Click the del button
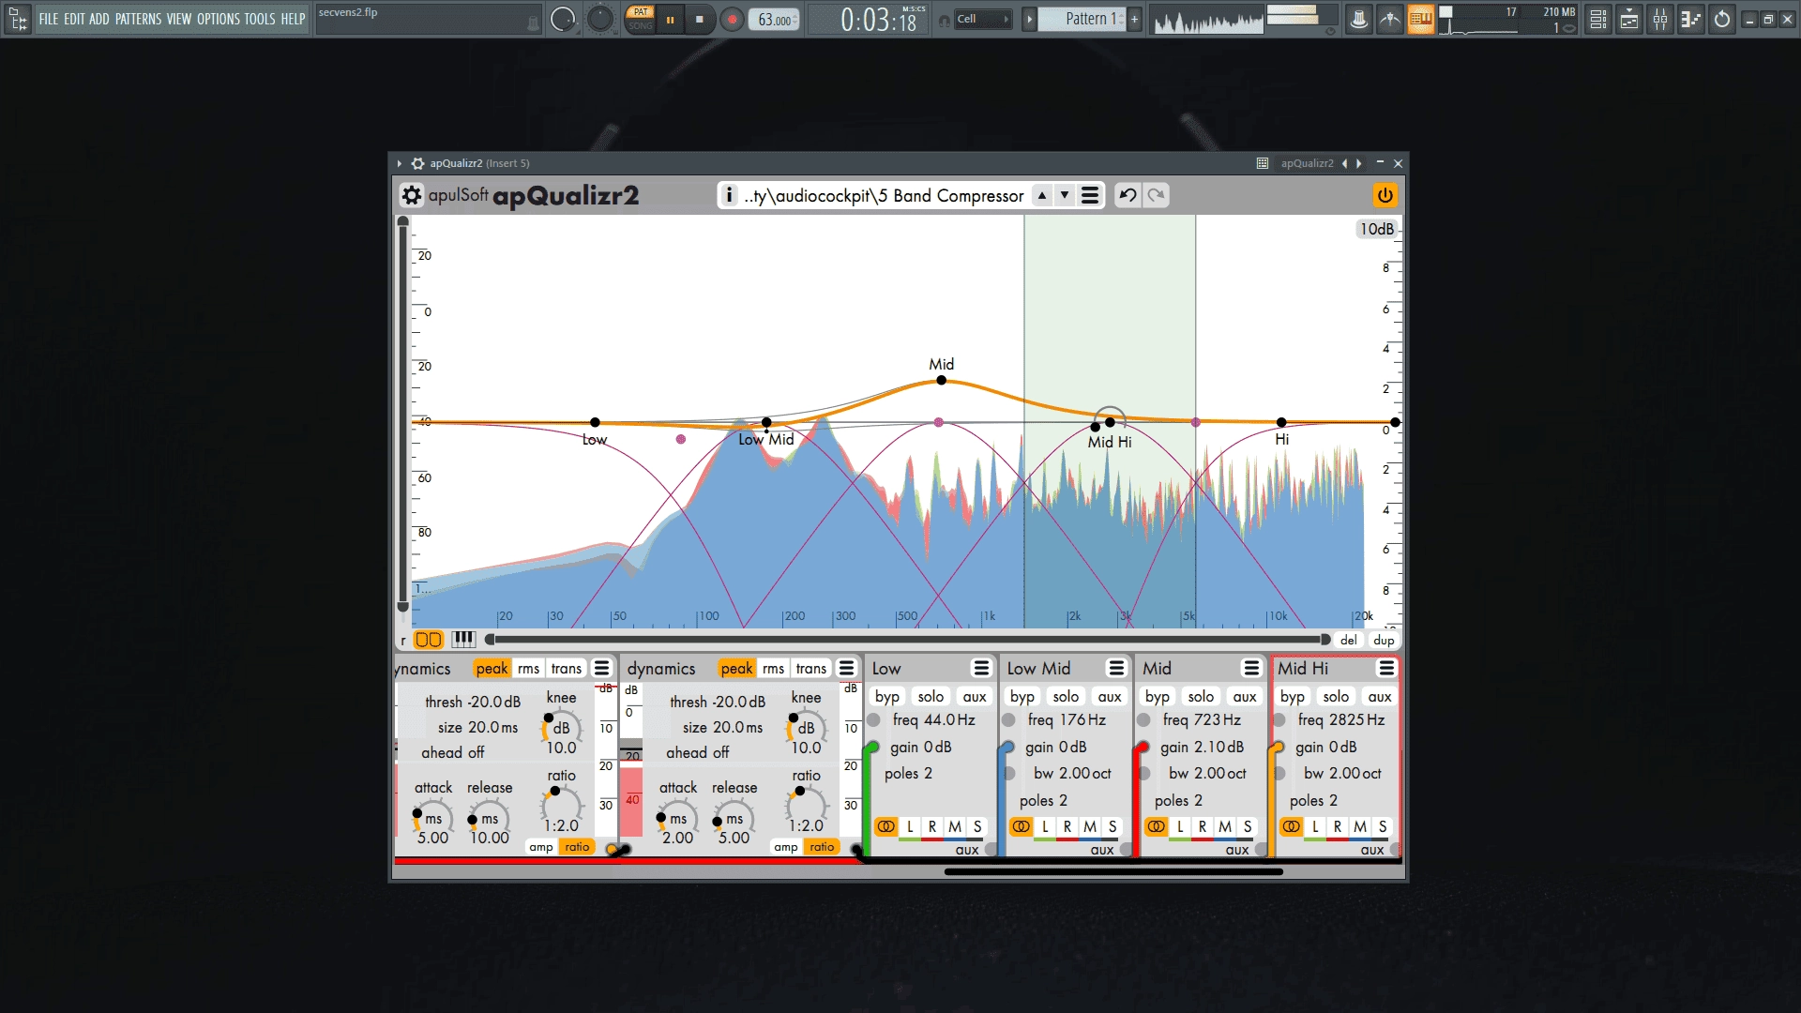Viewport: 1801px width, 1013px height. (1348, 640)
